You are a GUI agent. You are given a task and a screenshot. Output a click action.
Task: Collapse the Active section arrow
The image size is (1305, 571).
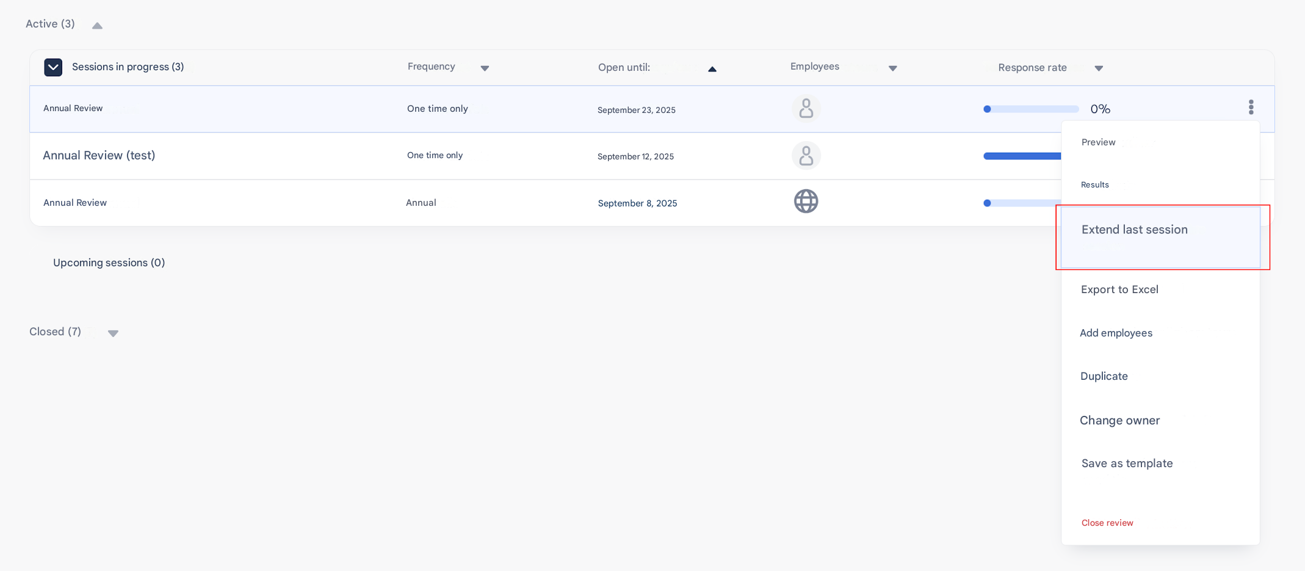click(97, 26)
